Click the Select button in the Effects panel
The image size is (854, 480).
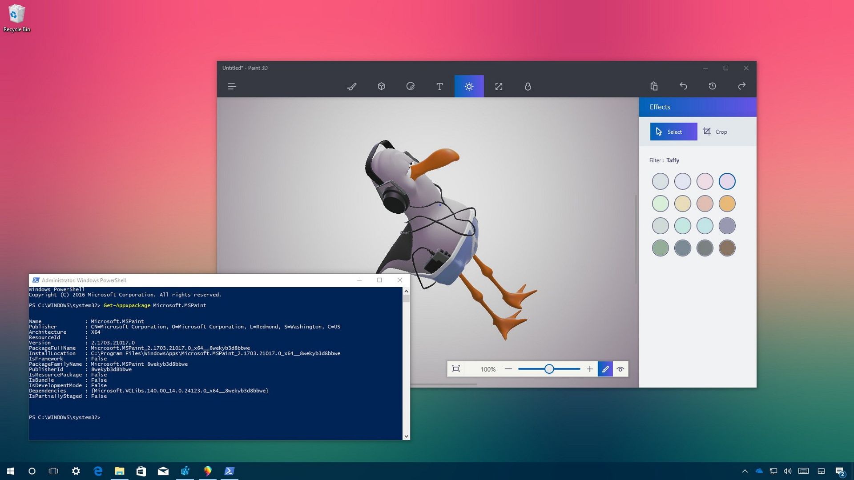pyautogui.click(x=673, y=132)
